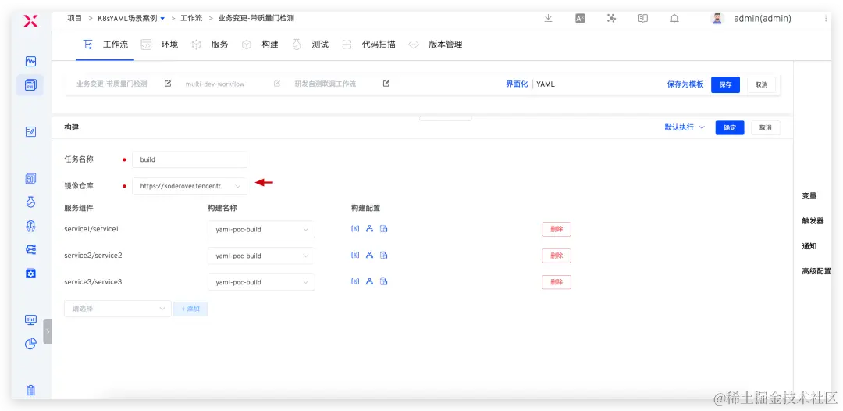Click 取消 next to the 确定 button
The height and width of the screenshot is (411, 843).
point(766,127)
